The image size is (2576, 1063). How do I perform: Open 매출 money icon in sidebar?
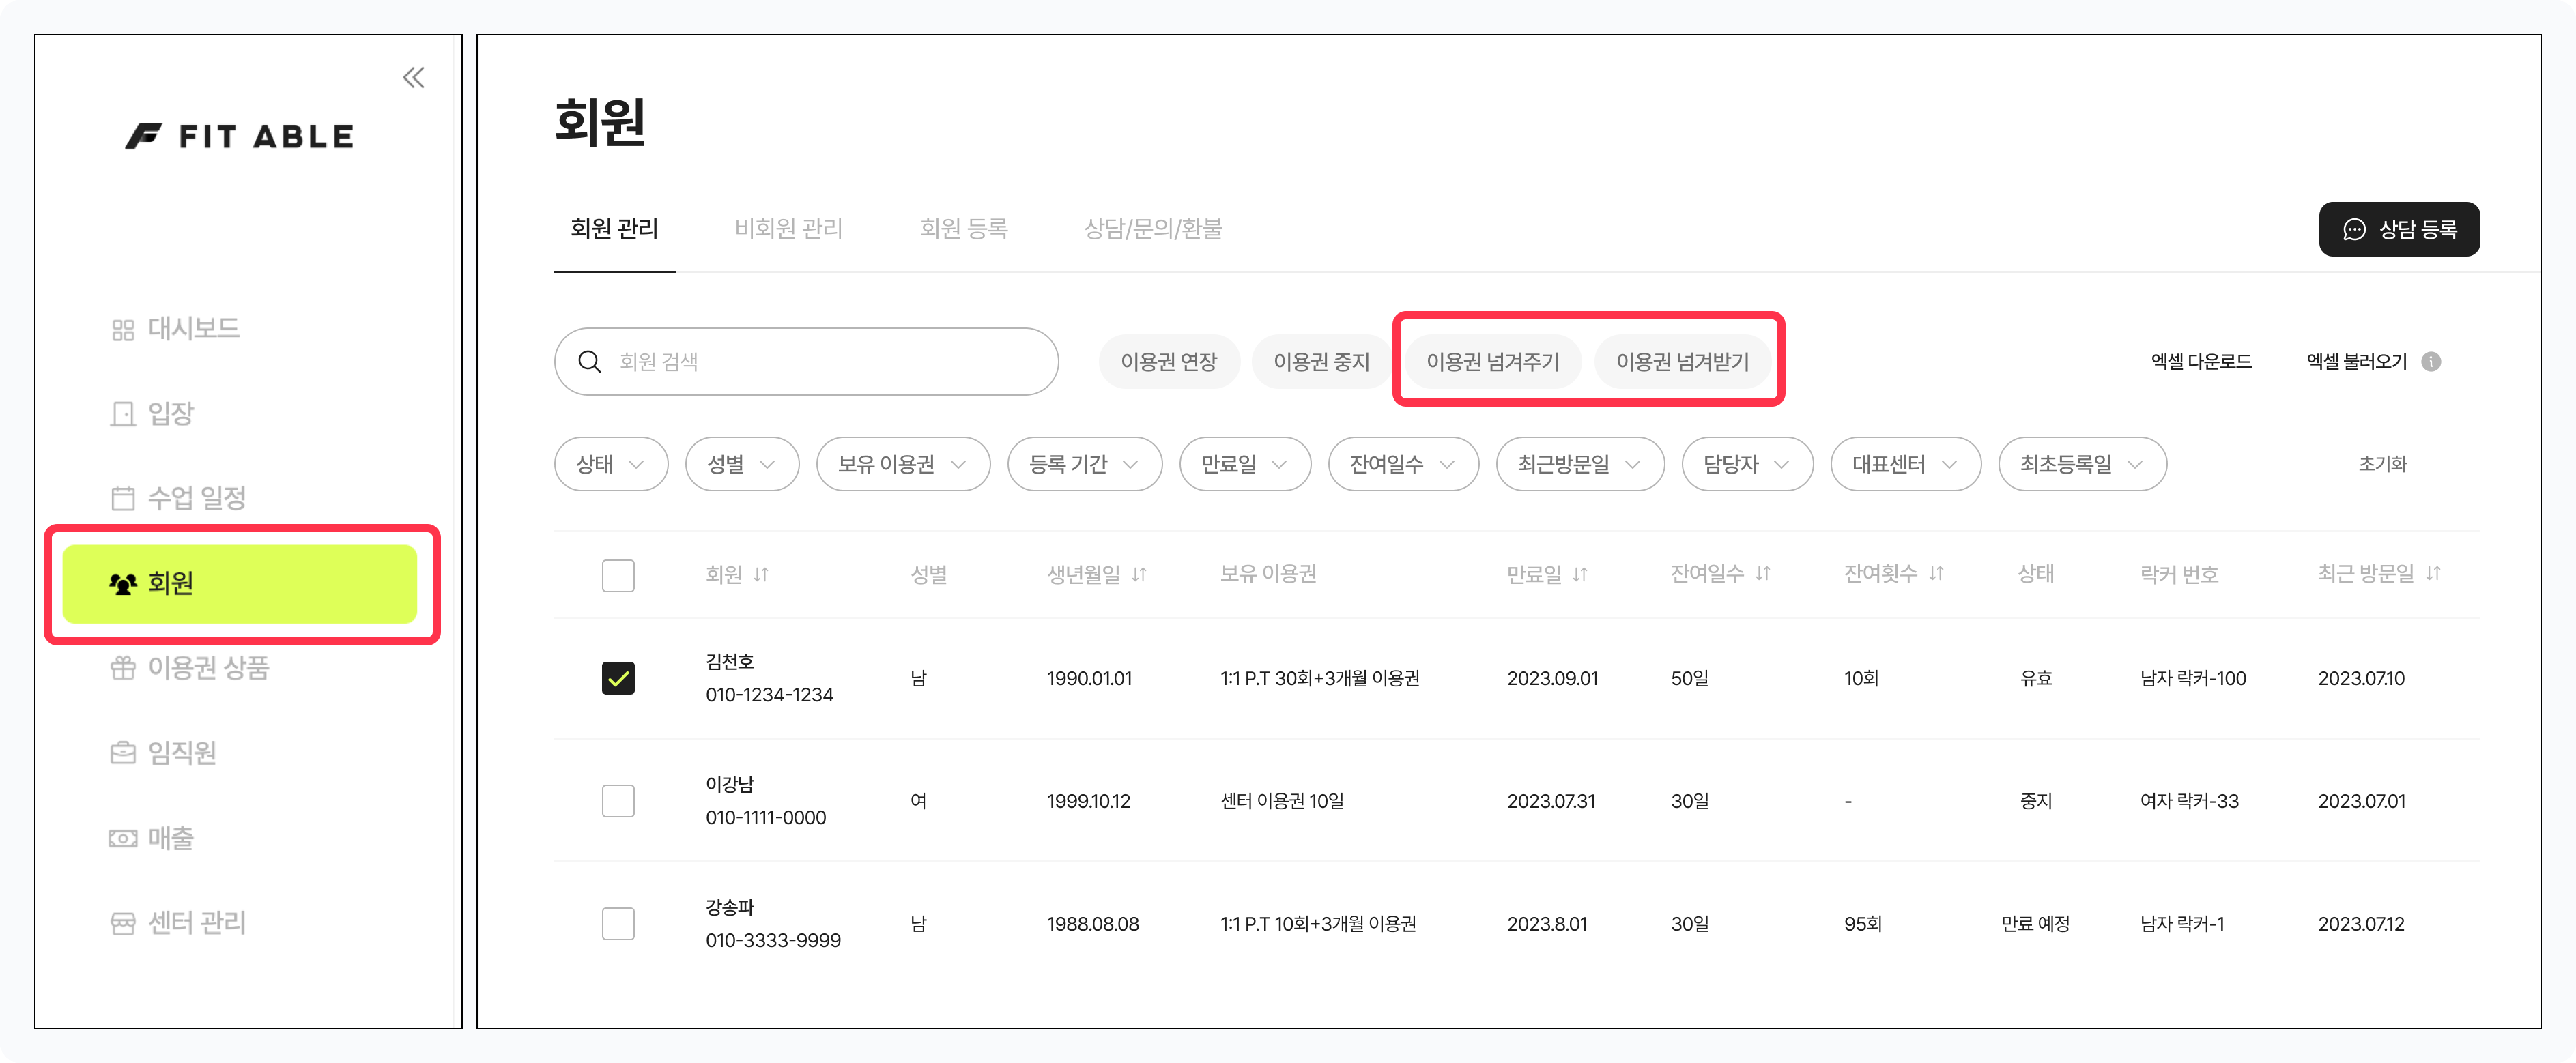click(123, 838)
